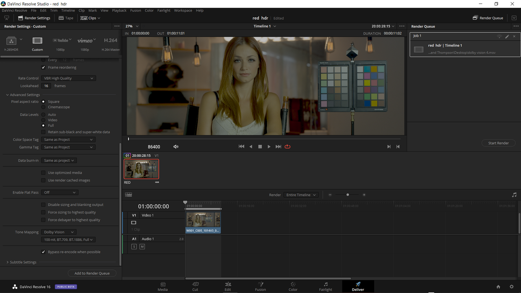Open Tone Mapping Dolby Vision dropdown
The image size is (521, 293).
[x=59, y=232]
